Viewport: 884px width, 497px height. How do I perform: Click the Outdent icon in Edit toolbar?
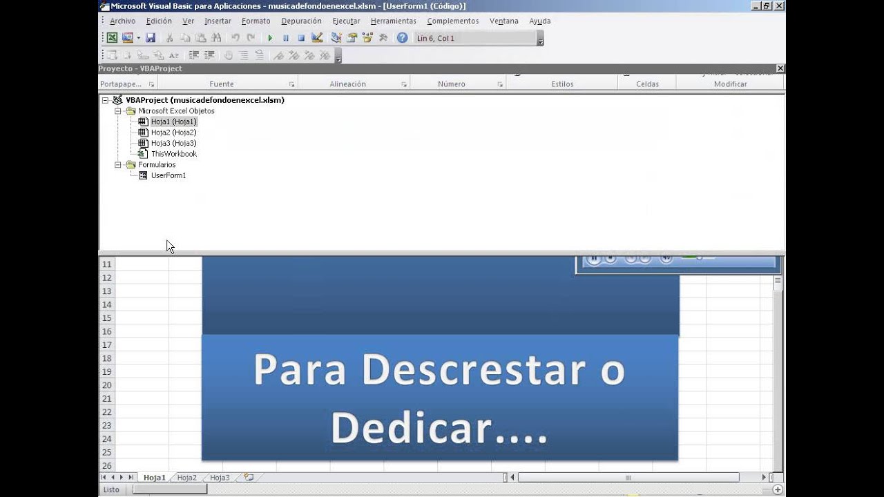click(209, 55)
